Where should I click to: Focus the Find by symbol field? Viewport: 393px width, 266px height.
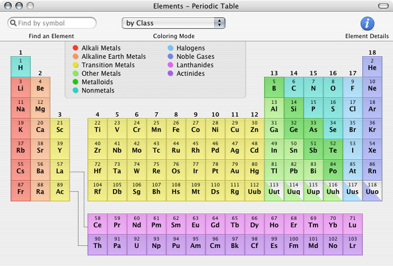52,23
